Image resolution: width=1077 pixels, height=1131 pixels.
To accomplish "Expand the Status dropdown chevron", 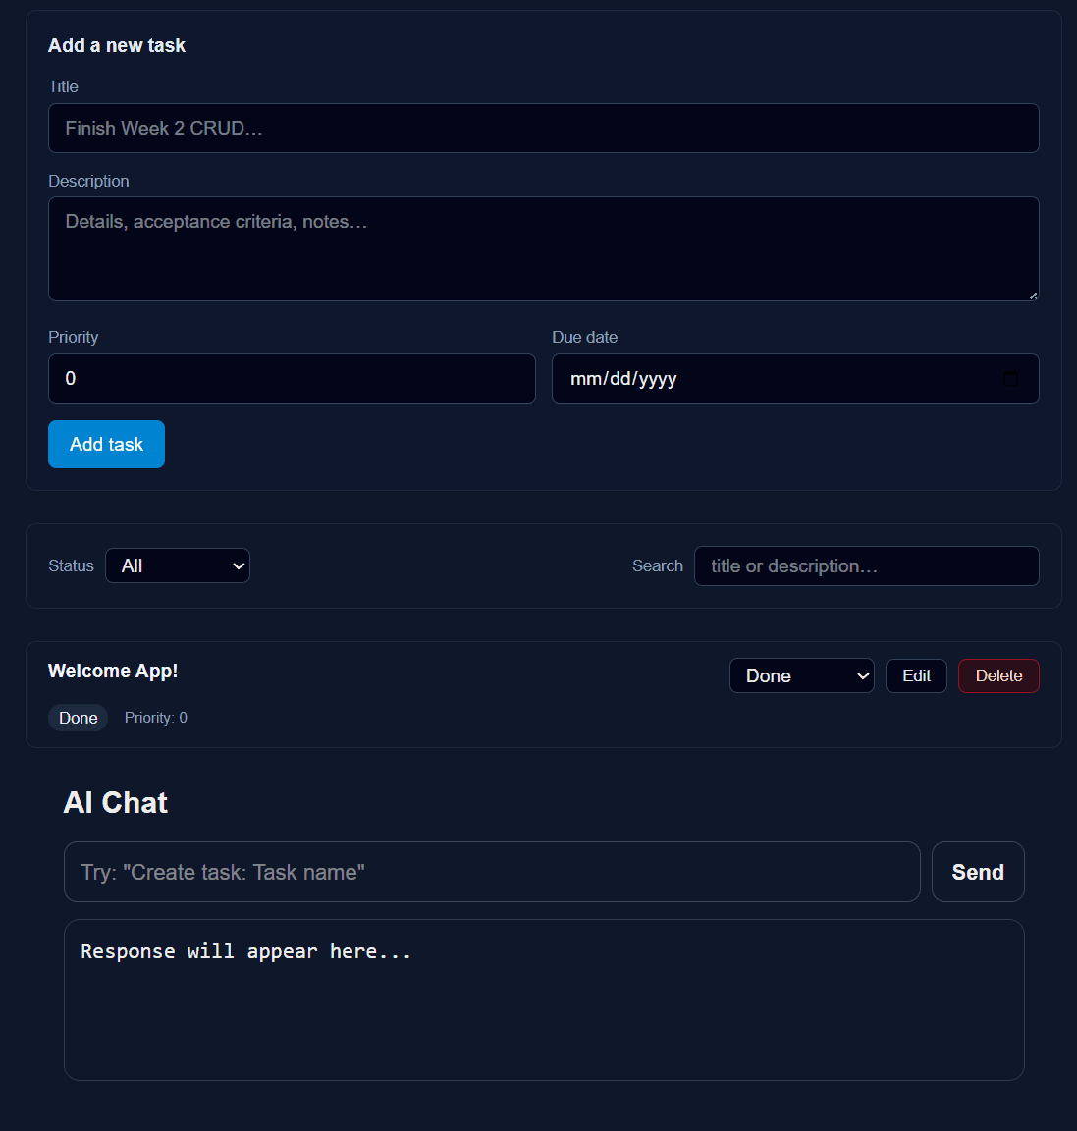I will pos(238,565).
